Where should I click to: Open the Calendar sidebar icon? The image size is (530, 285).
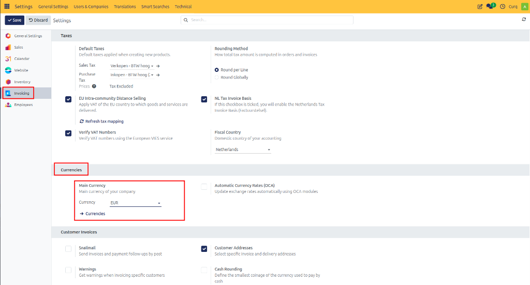[8, 59]
